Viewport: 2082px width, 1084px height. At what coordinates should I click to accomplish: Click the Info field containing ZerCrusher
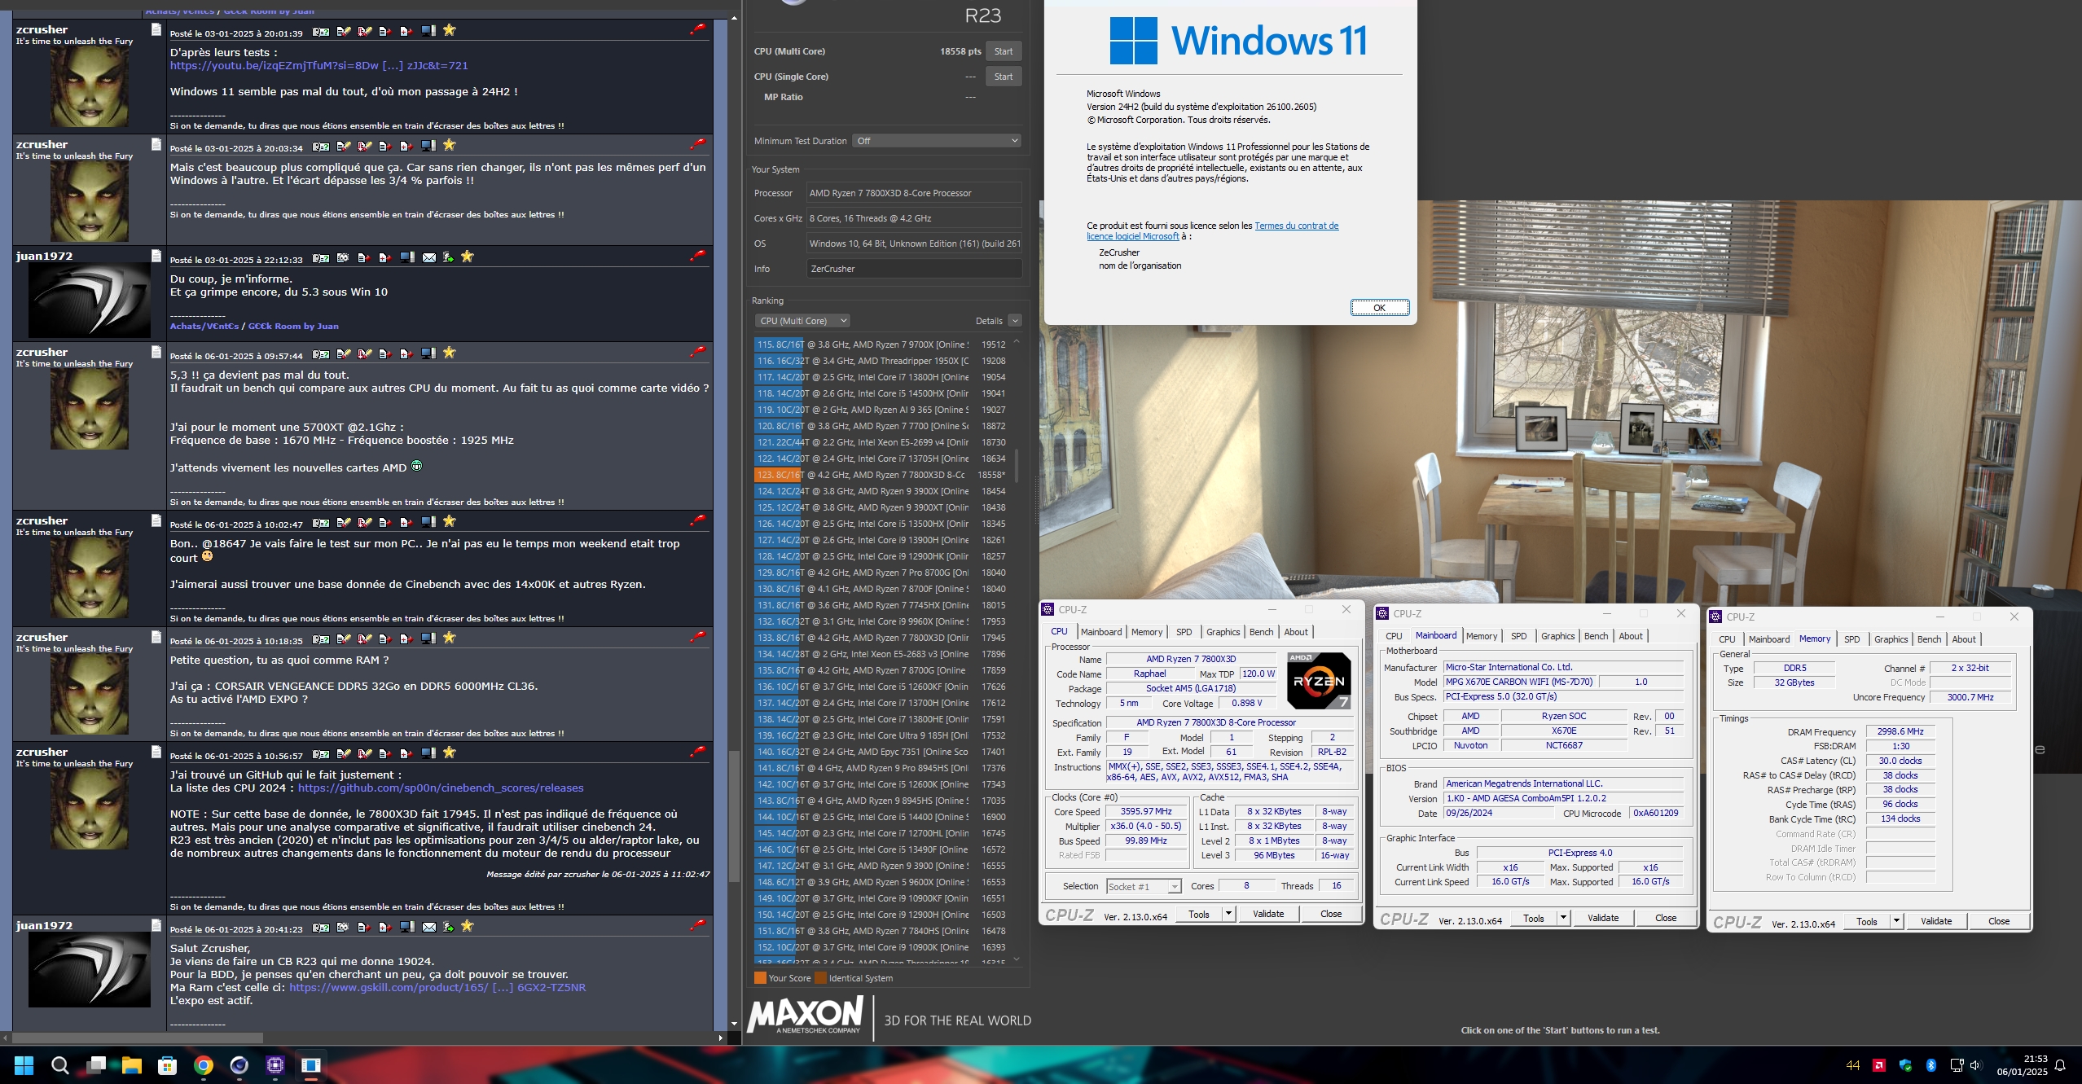point(913,269)
